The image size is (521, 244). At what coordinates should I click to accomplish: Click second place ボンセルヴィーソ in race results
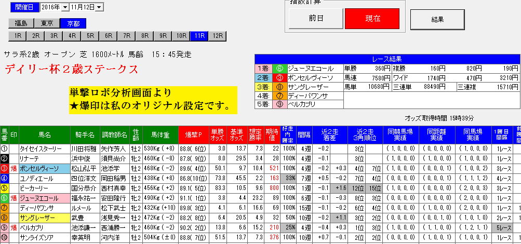[x=315, y=78]
